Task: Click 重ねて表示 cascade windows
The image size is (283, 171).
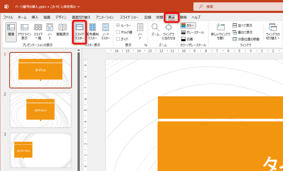Action: click(242, 32)
